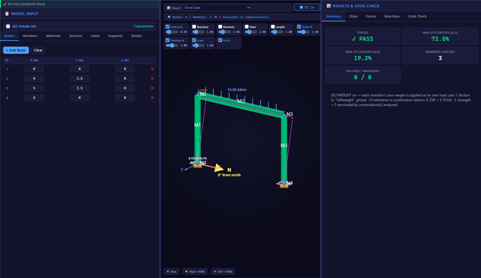Select the N4 support in the model
This screenshot has width=481, height=278.
pos(284,185)
